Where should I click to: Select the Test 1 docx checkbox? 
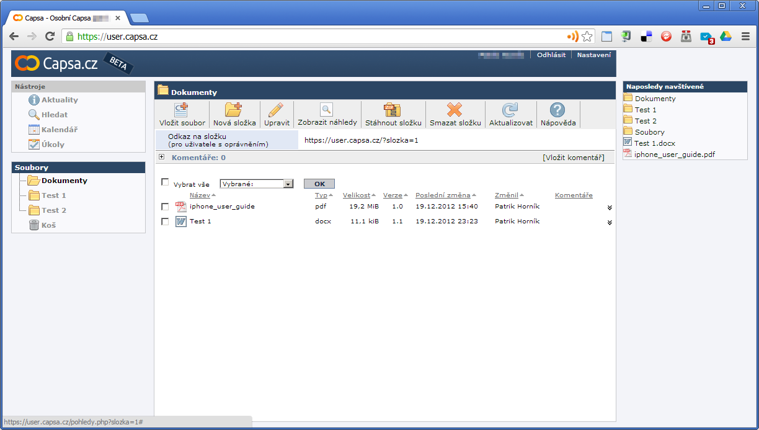click(x=165, y=222)
